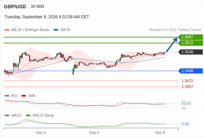Click the green MACD Signal legend marker
Image resolution: width=204 pixels, height=138 pixels.
[28, 116]
